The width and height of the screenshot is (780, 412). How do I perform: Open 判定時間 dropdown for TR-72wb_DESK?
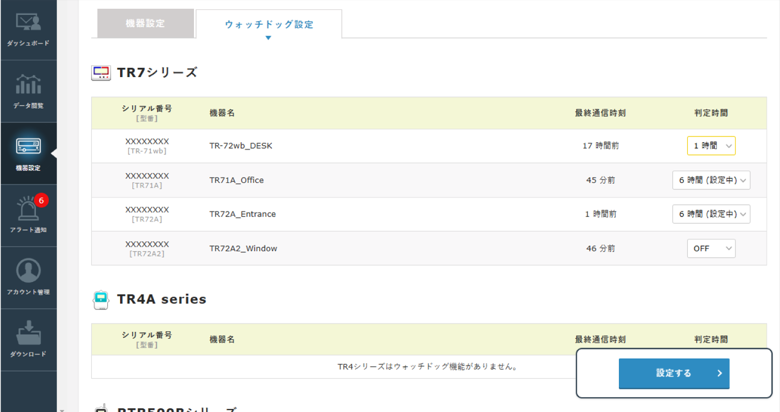711,146
